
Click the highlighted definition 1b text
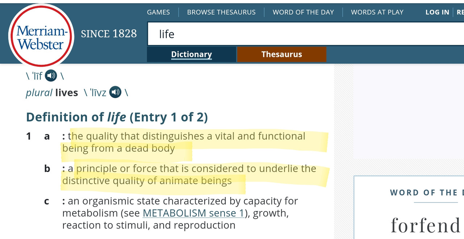click(x=189, y=175)
